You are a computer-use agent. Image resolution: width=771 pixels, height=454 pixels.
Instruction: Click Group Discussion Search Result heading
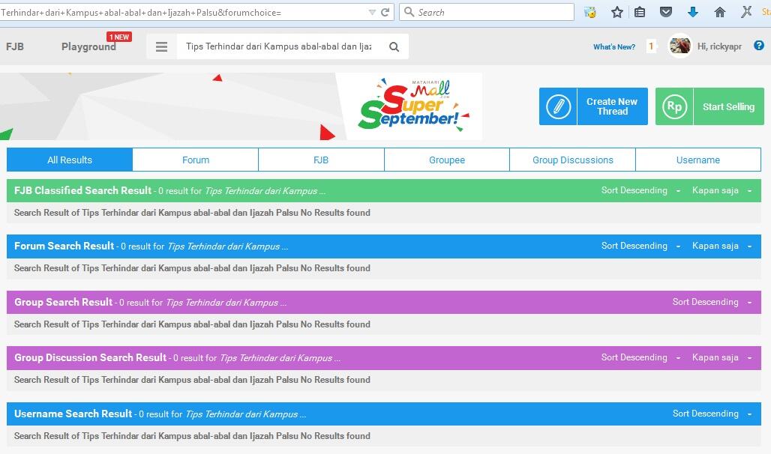[91, 357]
